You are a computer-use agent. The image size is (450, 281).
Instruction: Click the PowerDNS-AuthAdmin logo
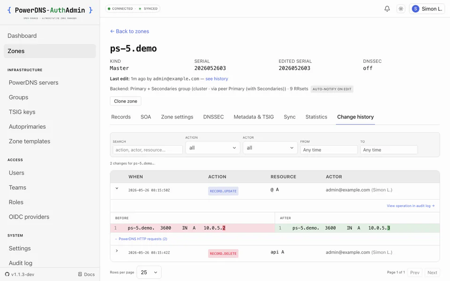tap(50, 12)
